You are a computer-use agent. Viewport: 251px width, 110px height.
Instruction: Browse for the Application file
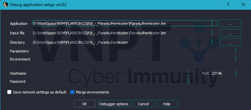point(230,24)
